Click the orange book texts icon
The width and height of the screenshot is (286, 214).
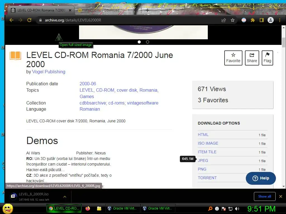(16, 55)
